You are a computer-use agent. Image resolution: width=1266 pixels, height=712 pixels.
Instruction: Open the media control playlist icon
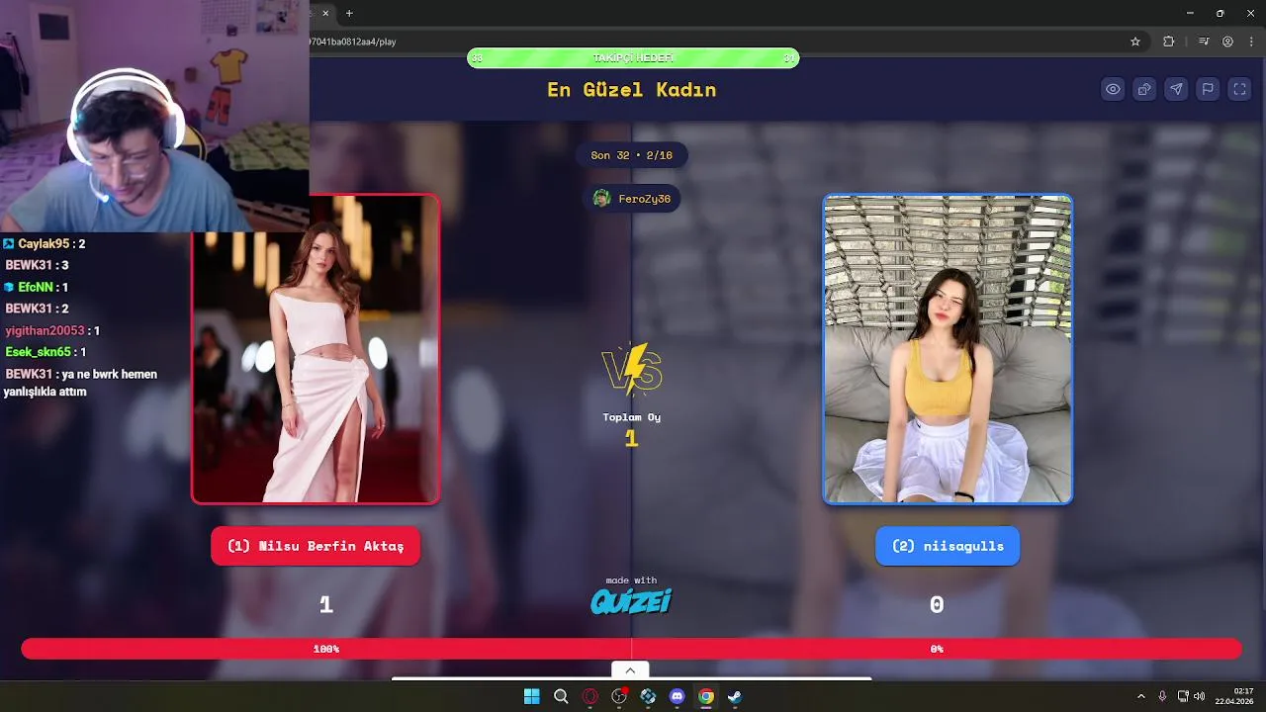click(1204, 42)
